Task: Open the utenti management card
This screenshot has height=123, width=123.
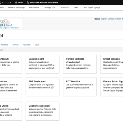Action: coord(11,111)
